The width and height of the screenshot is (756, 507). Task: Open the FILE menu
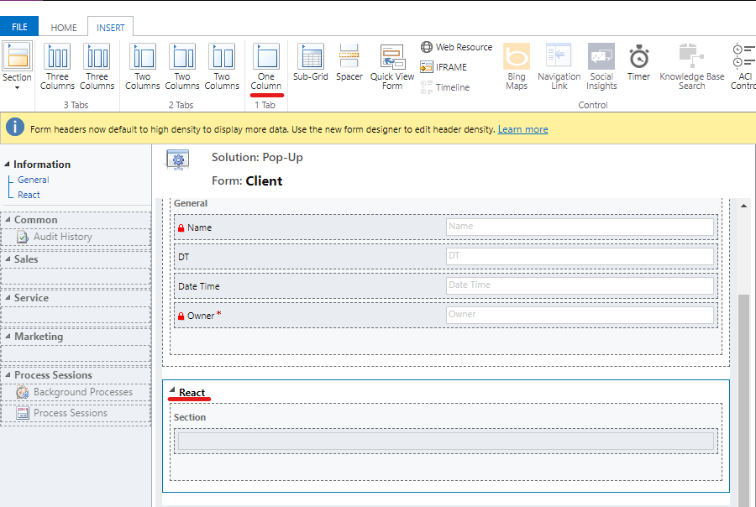[18, 26]
